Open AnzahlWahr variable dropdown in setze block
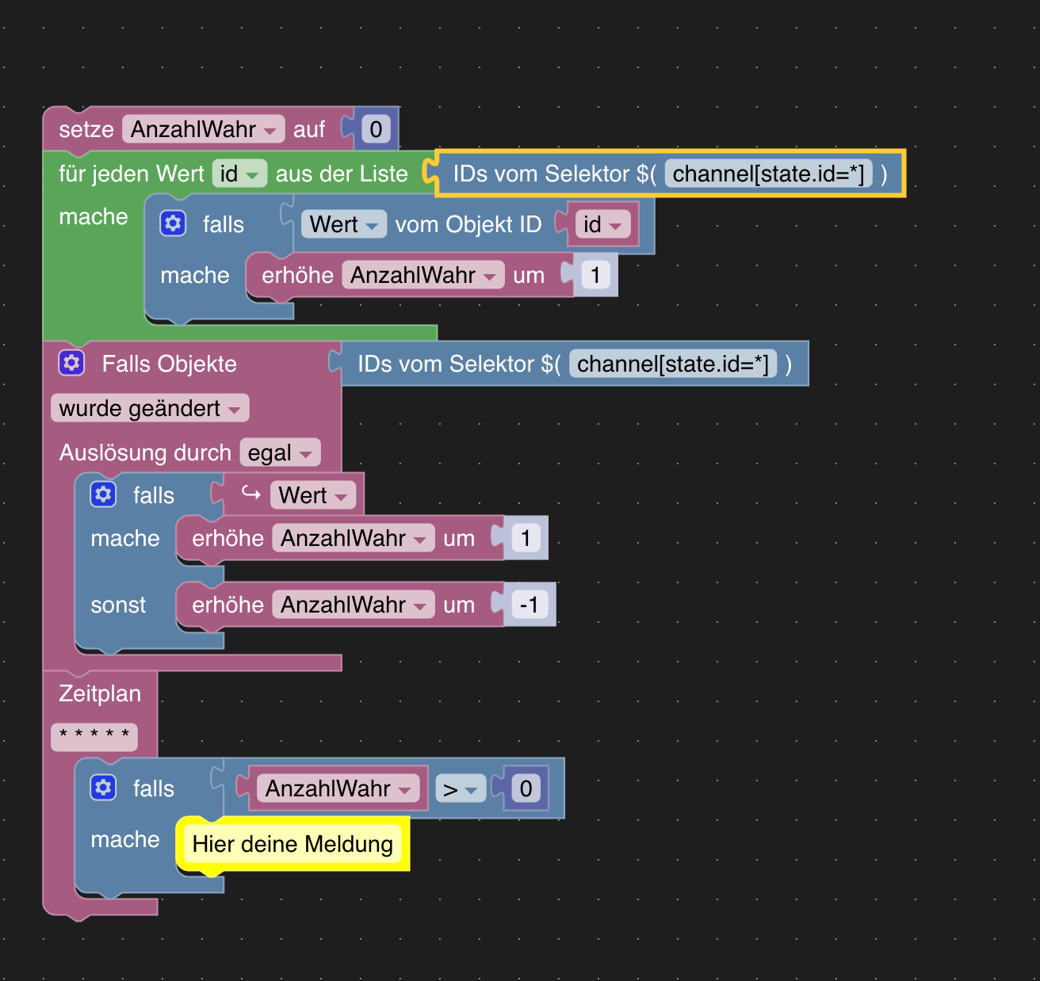The image size is (1040, 981). (204, 129)
